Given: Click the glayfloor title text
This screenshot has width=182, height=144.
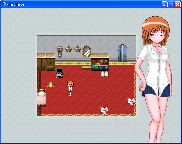Looking at the screenshot, I should [x=16, y=4].
